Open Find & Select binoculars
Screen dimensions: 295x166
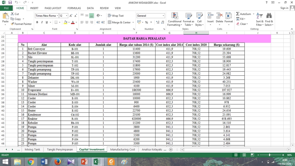(x=269, y=19)
